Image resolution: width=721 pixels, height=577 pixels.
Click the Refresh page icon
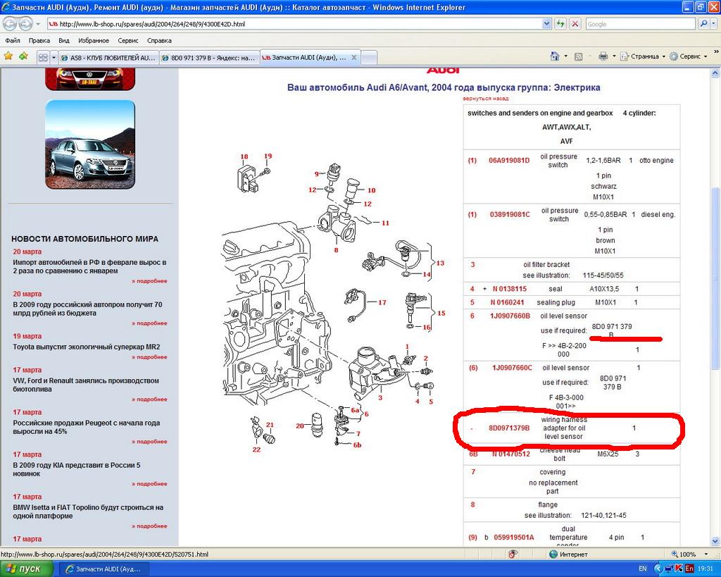[x=560, y=23]
